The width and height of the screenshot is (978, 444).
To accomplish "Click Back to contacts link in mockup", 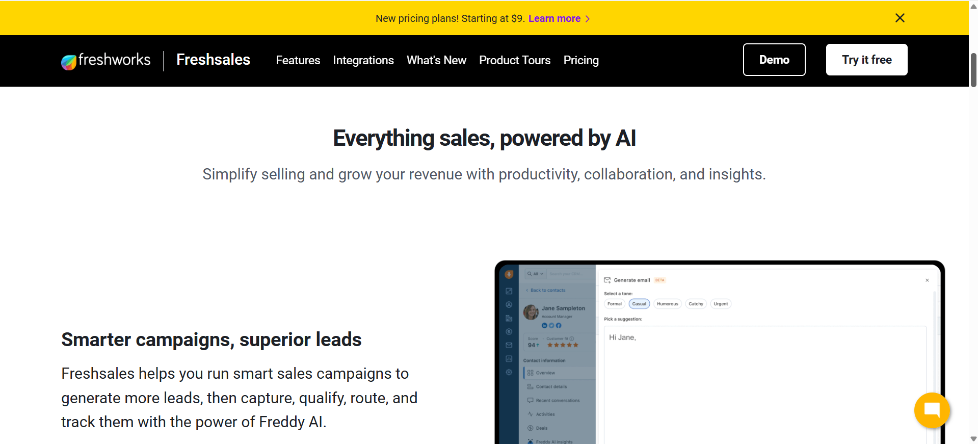I will (547, 291).
